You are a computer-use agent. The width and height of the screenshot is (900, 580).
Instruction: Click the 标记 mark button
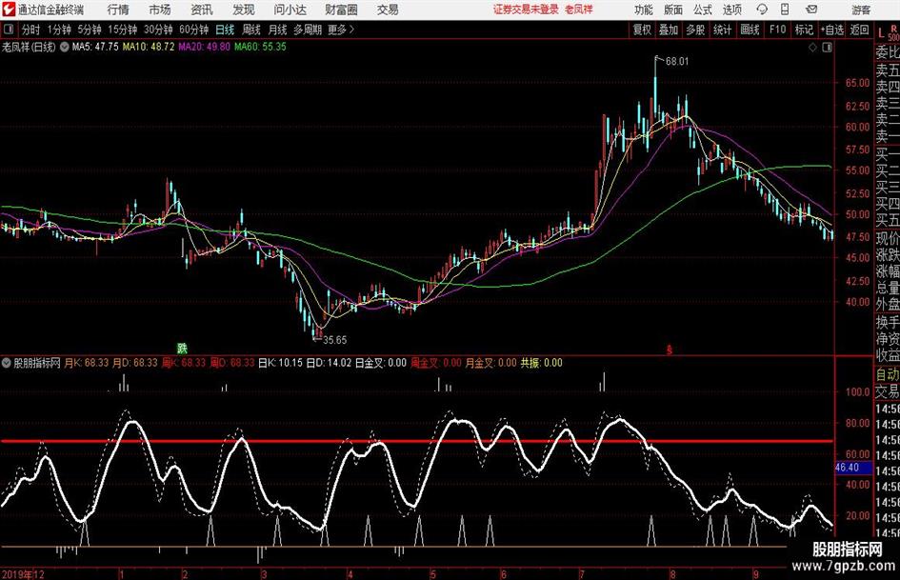[x=804, y=30]
